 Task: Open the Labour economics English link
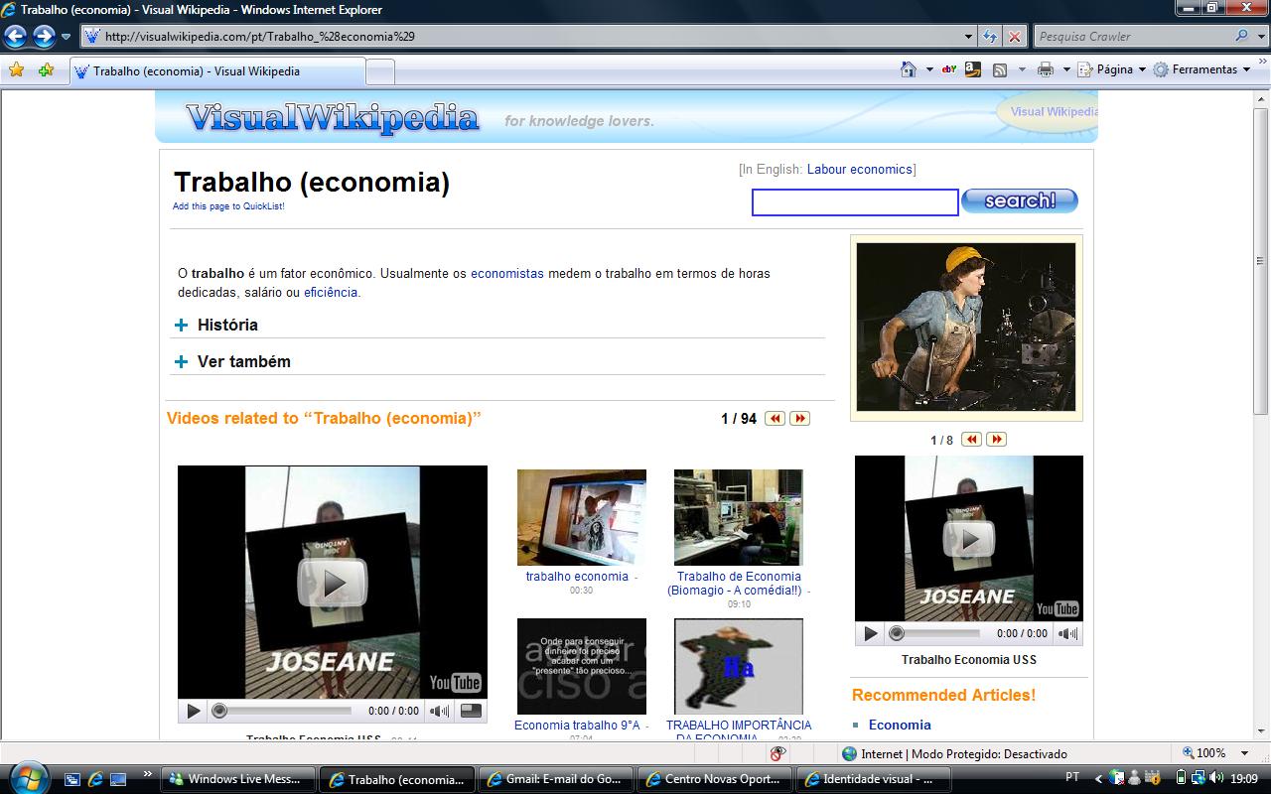[859, 170]
